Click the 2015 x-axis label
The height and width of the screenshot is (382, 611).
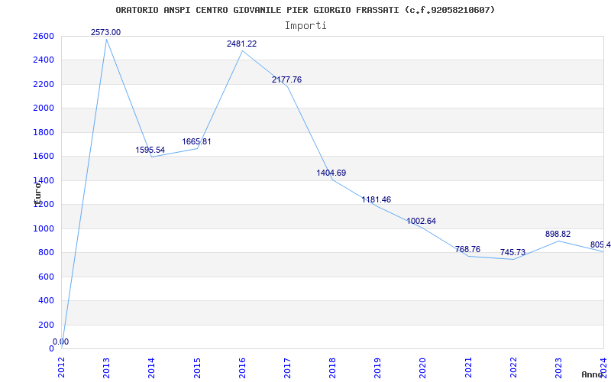point(197,367)
